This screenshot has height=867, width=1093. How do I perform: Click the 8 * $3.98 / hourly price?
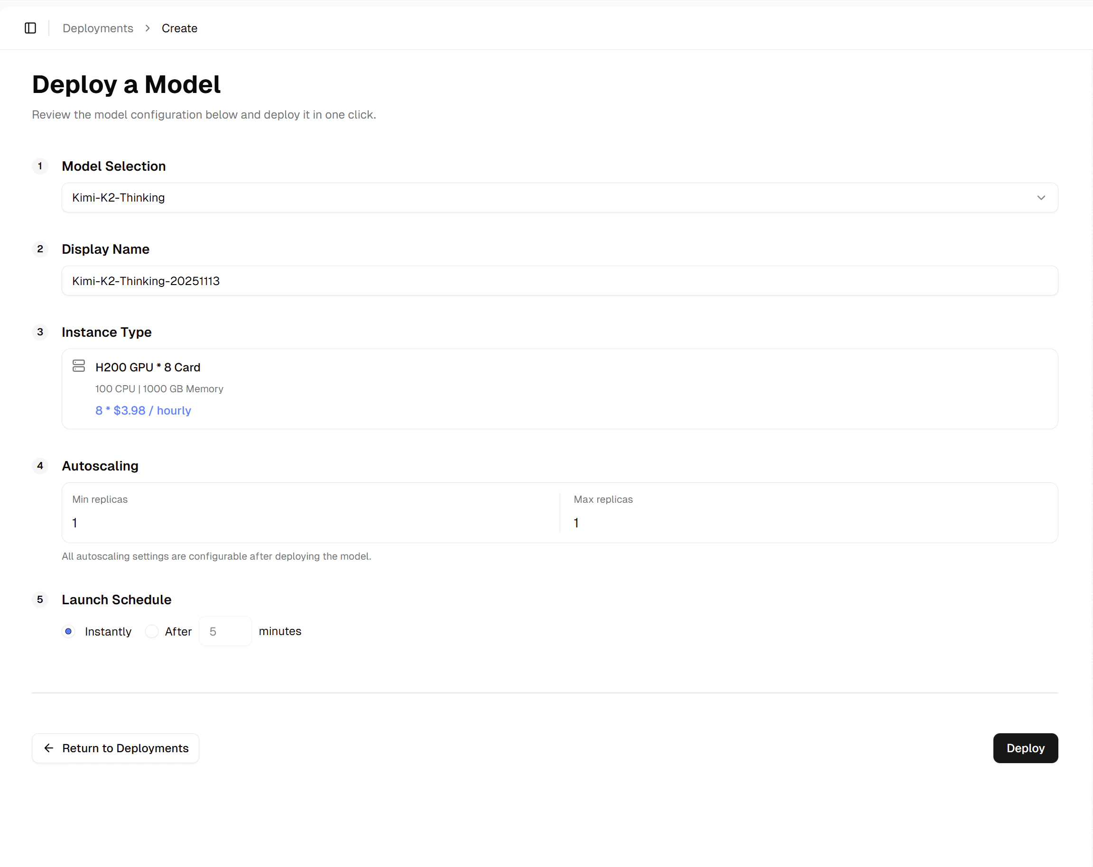tap(143, 410)
